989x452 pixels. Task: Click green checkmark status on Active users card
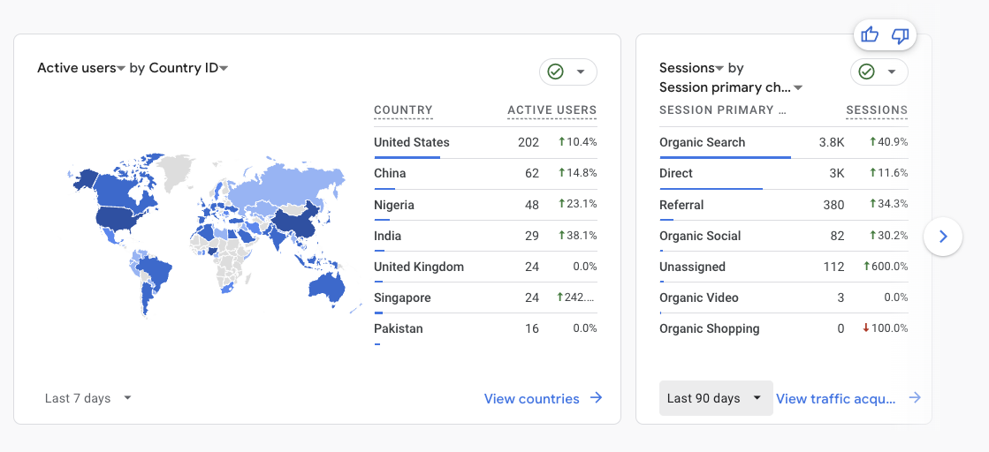[x=556, y=72]
